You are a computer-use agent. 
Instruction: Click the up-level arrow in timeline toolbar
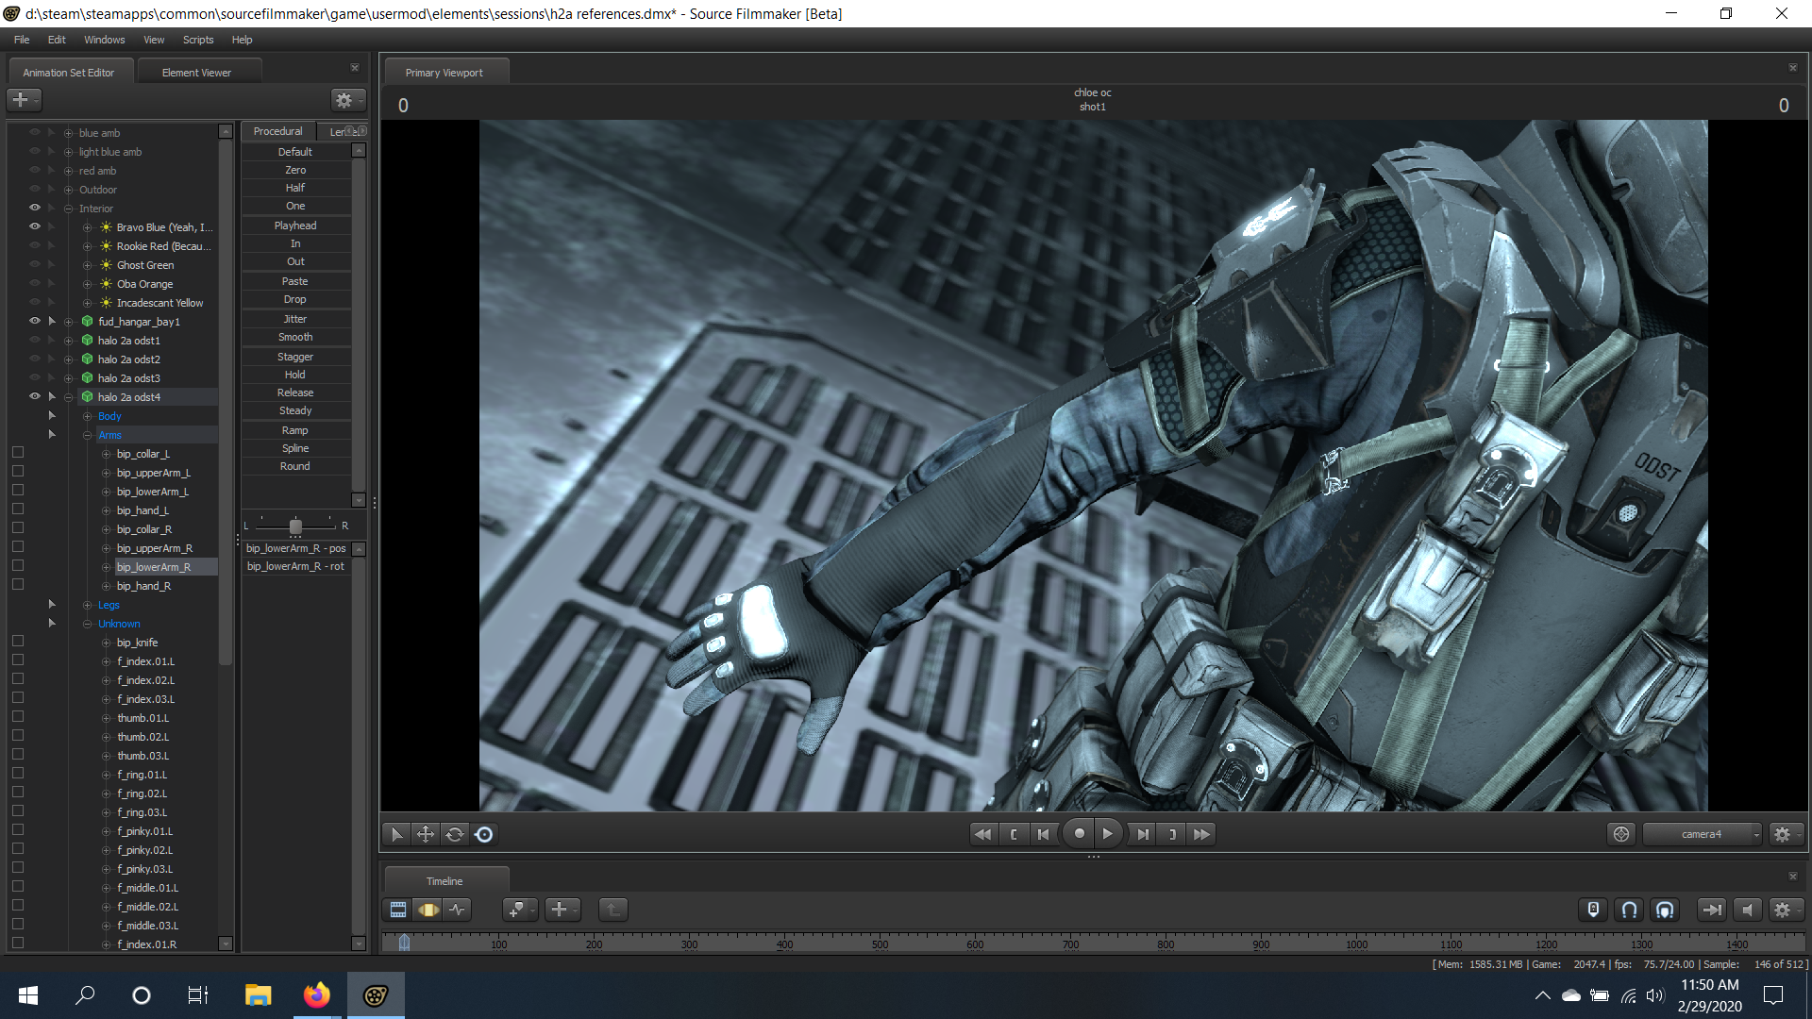(x=612, y=910)
